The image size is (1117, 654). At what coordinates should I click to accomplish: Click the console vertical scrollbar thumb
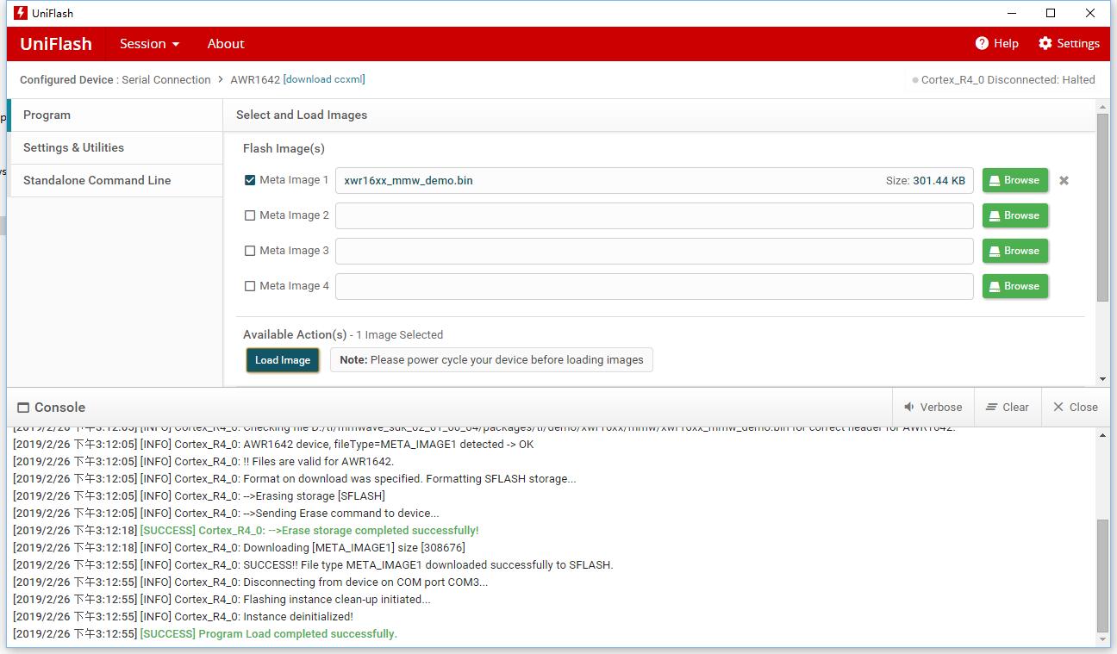[x=1102, y=576]
